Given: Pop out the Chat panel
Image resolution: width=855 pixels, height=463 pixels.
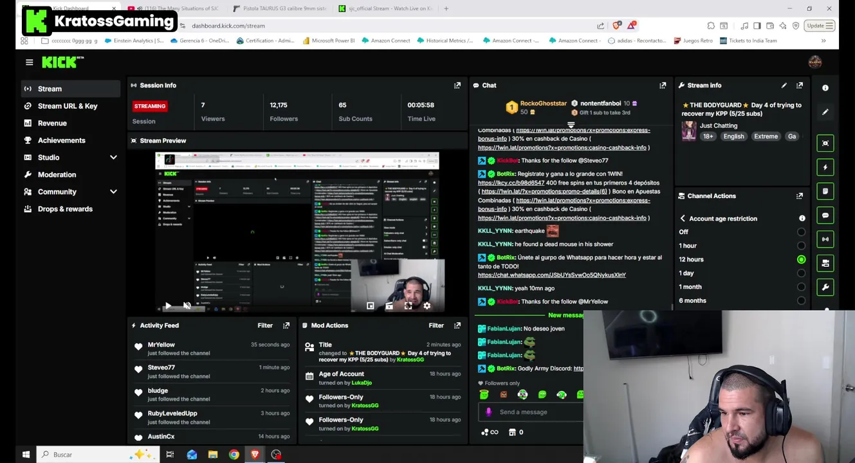Looking at the screenshot, I should coord(663,86).
